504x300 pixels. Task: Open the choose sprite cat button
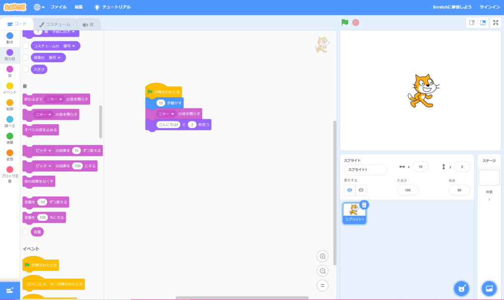point(461,288)
